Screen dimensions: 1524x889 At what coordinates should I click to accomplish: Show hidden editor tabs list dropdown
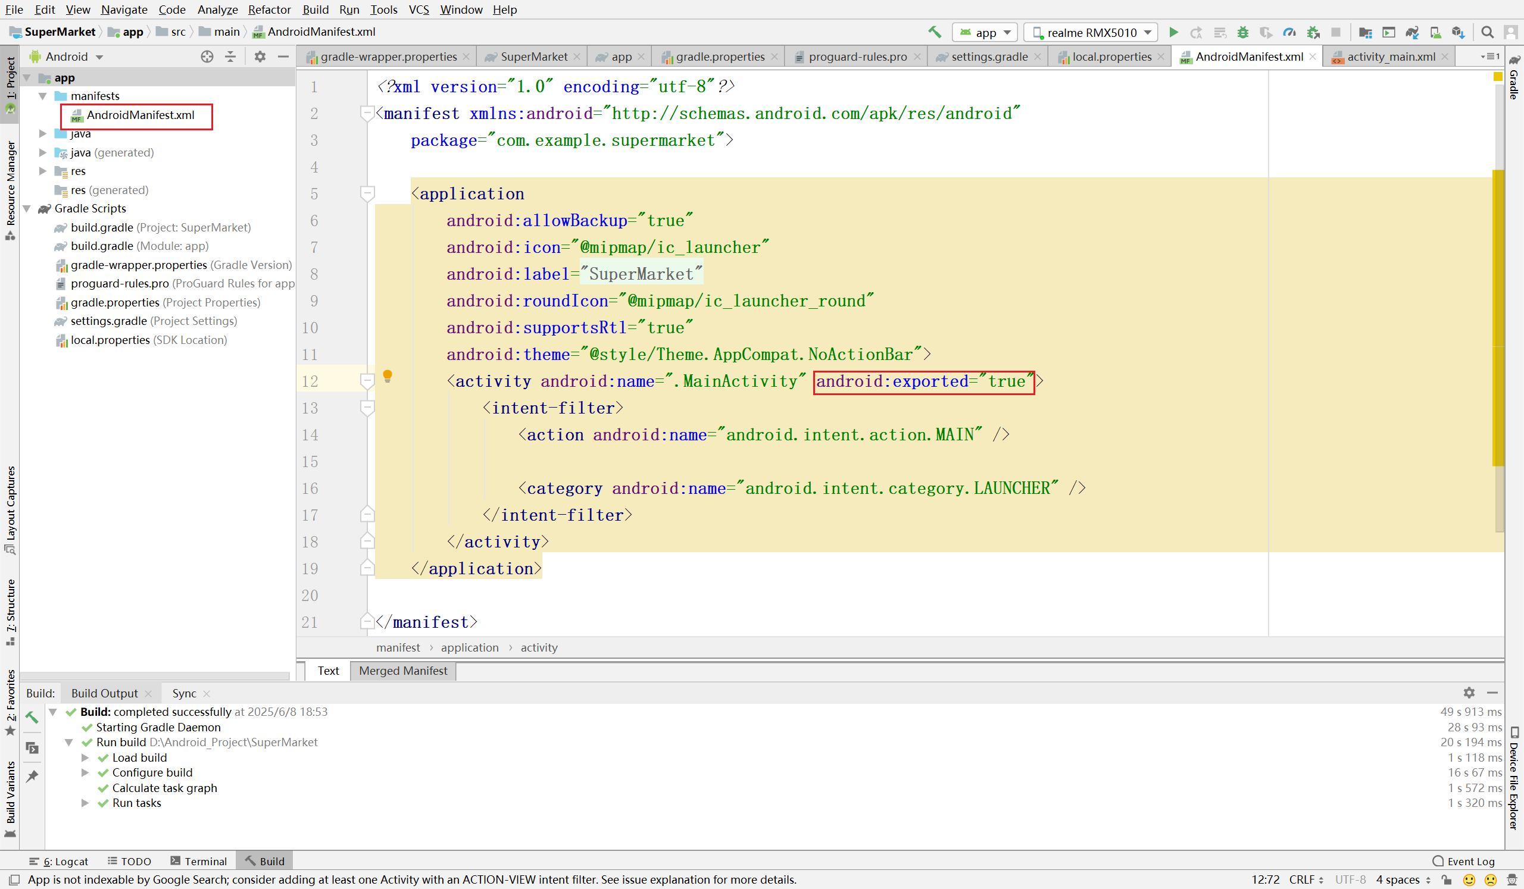coord(1490,56)
